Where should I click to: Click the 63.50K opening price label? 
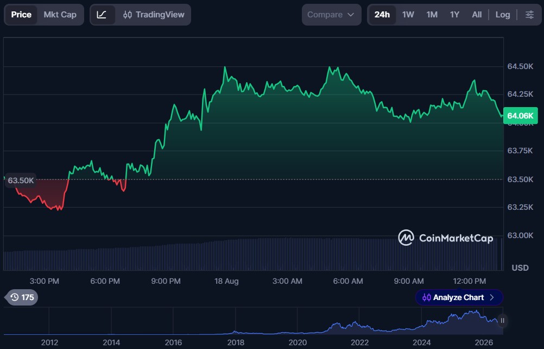point(21,180)
